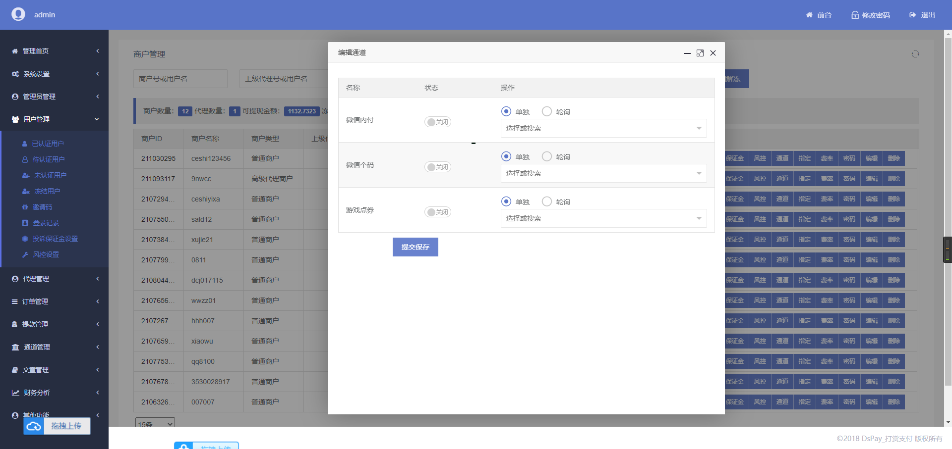This screenshot has width=952, height=449.
Task: Open 已认证用户 in the sidebar
Action: pos(48,143)
